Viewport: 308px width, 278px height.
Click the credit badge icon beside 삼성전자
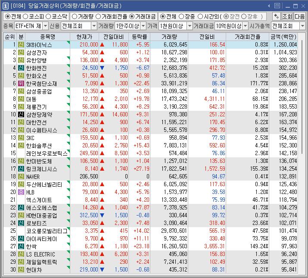point(21,52)
